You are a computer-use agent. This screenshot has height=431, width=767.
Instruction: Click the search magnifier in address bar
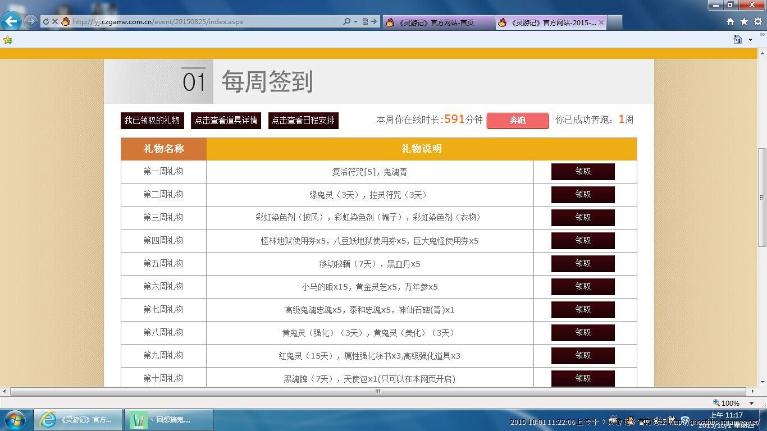click(x=346, y=22)
